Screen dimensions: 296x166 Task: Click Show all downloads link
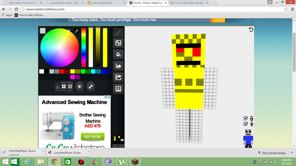coord(274,153)
